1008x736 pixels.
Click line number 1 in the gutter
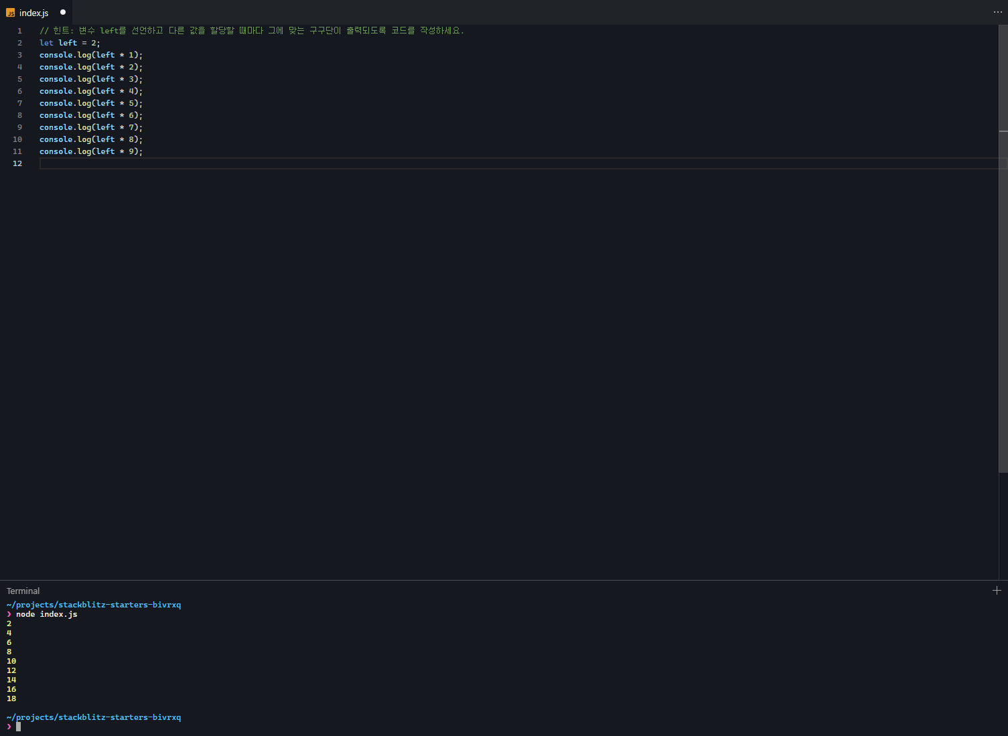(x=19, y=31)
